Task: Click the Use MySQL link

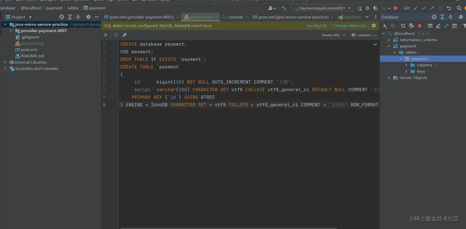Action: [317, 26]
